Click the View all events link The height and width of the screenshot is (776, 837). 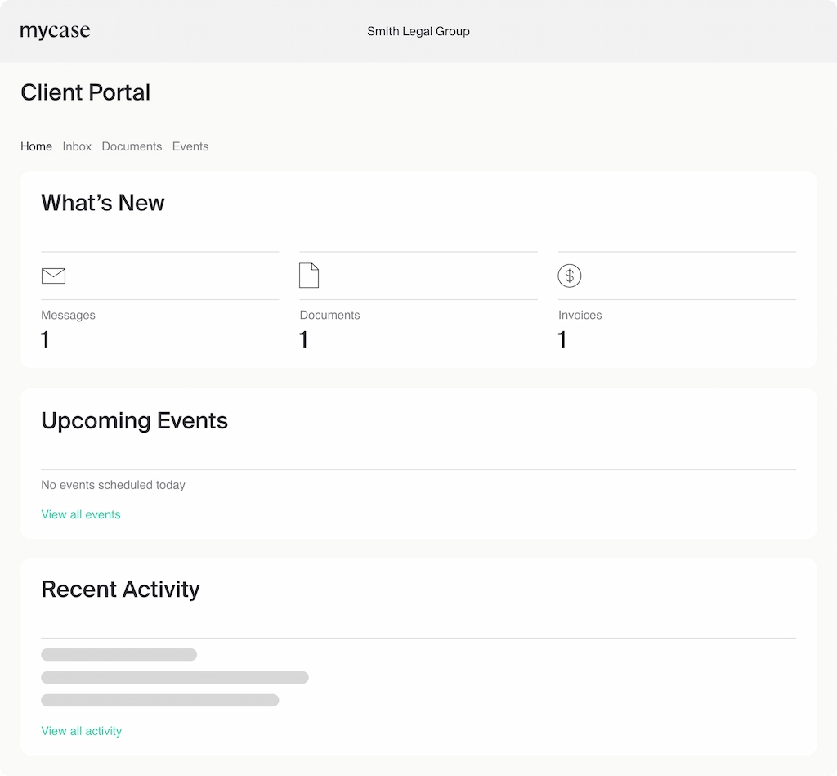click(80, 514)
